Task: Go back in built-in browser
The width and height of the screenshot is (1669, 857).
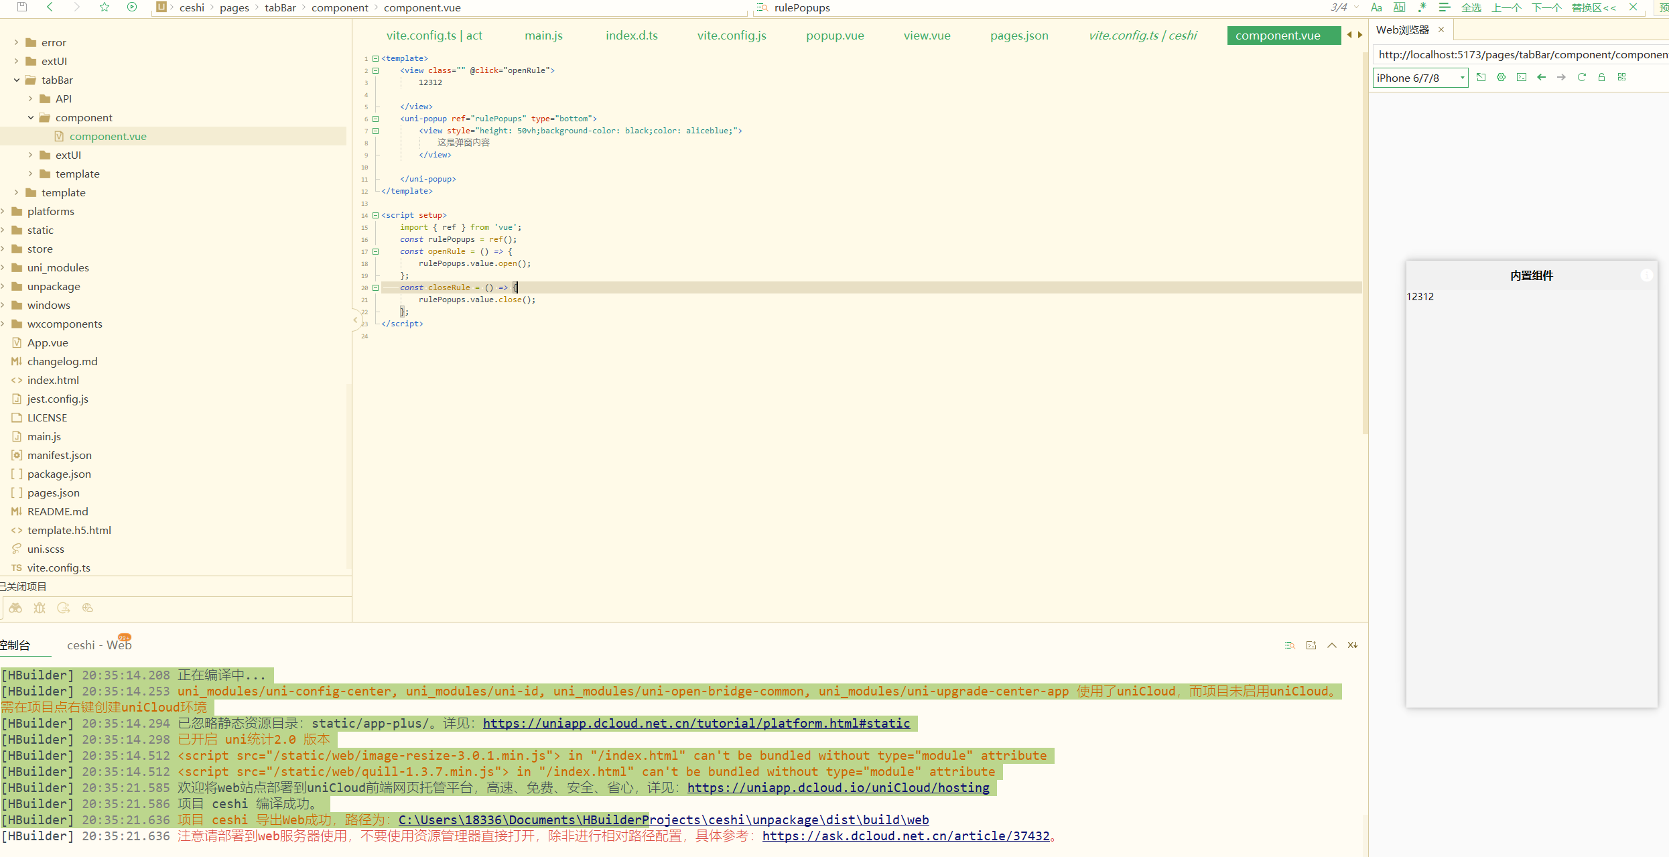Action: (1541, 78)
